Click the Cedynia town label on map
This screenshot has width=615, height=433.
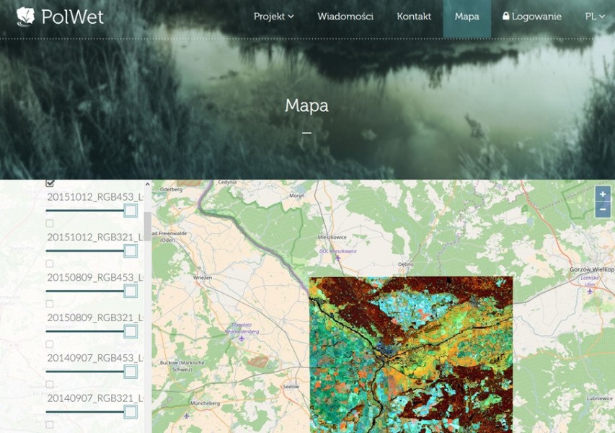(227, 182)
